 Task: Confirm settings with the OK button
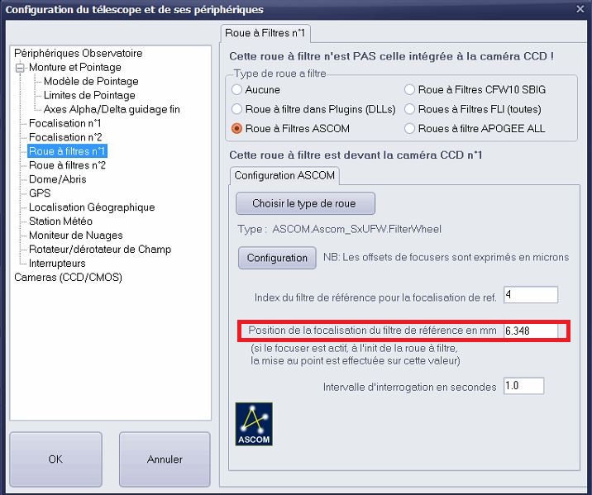pyautogui.click(x=55, y=459)
